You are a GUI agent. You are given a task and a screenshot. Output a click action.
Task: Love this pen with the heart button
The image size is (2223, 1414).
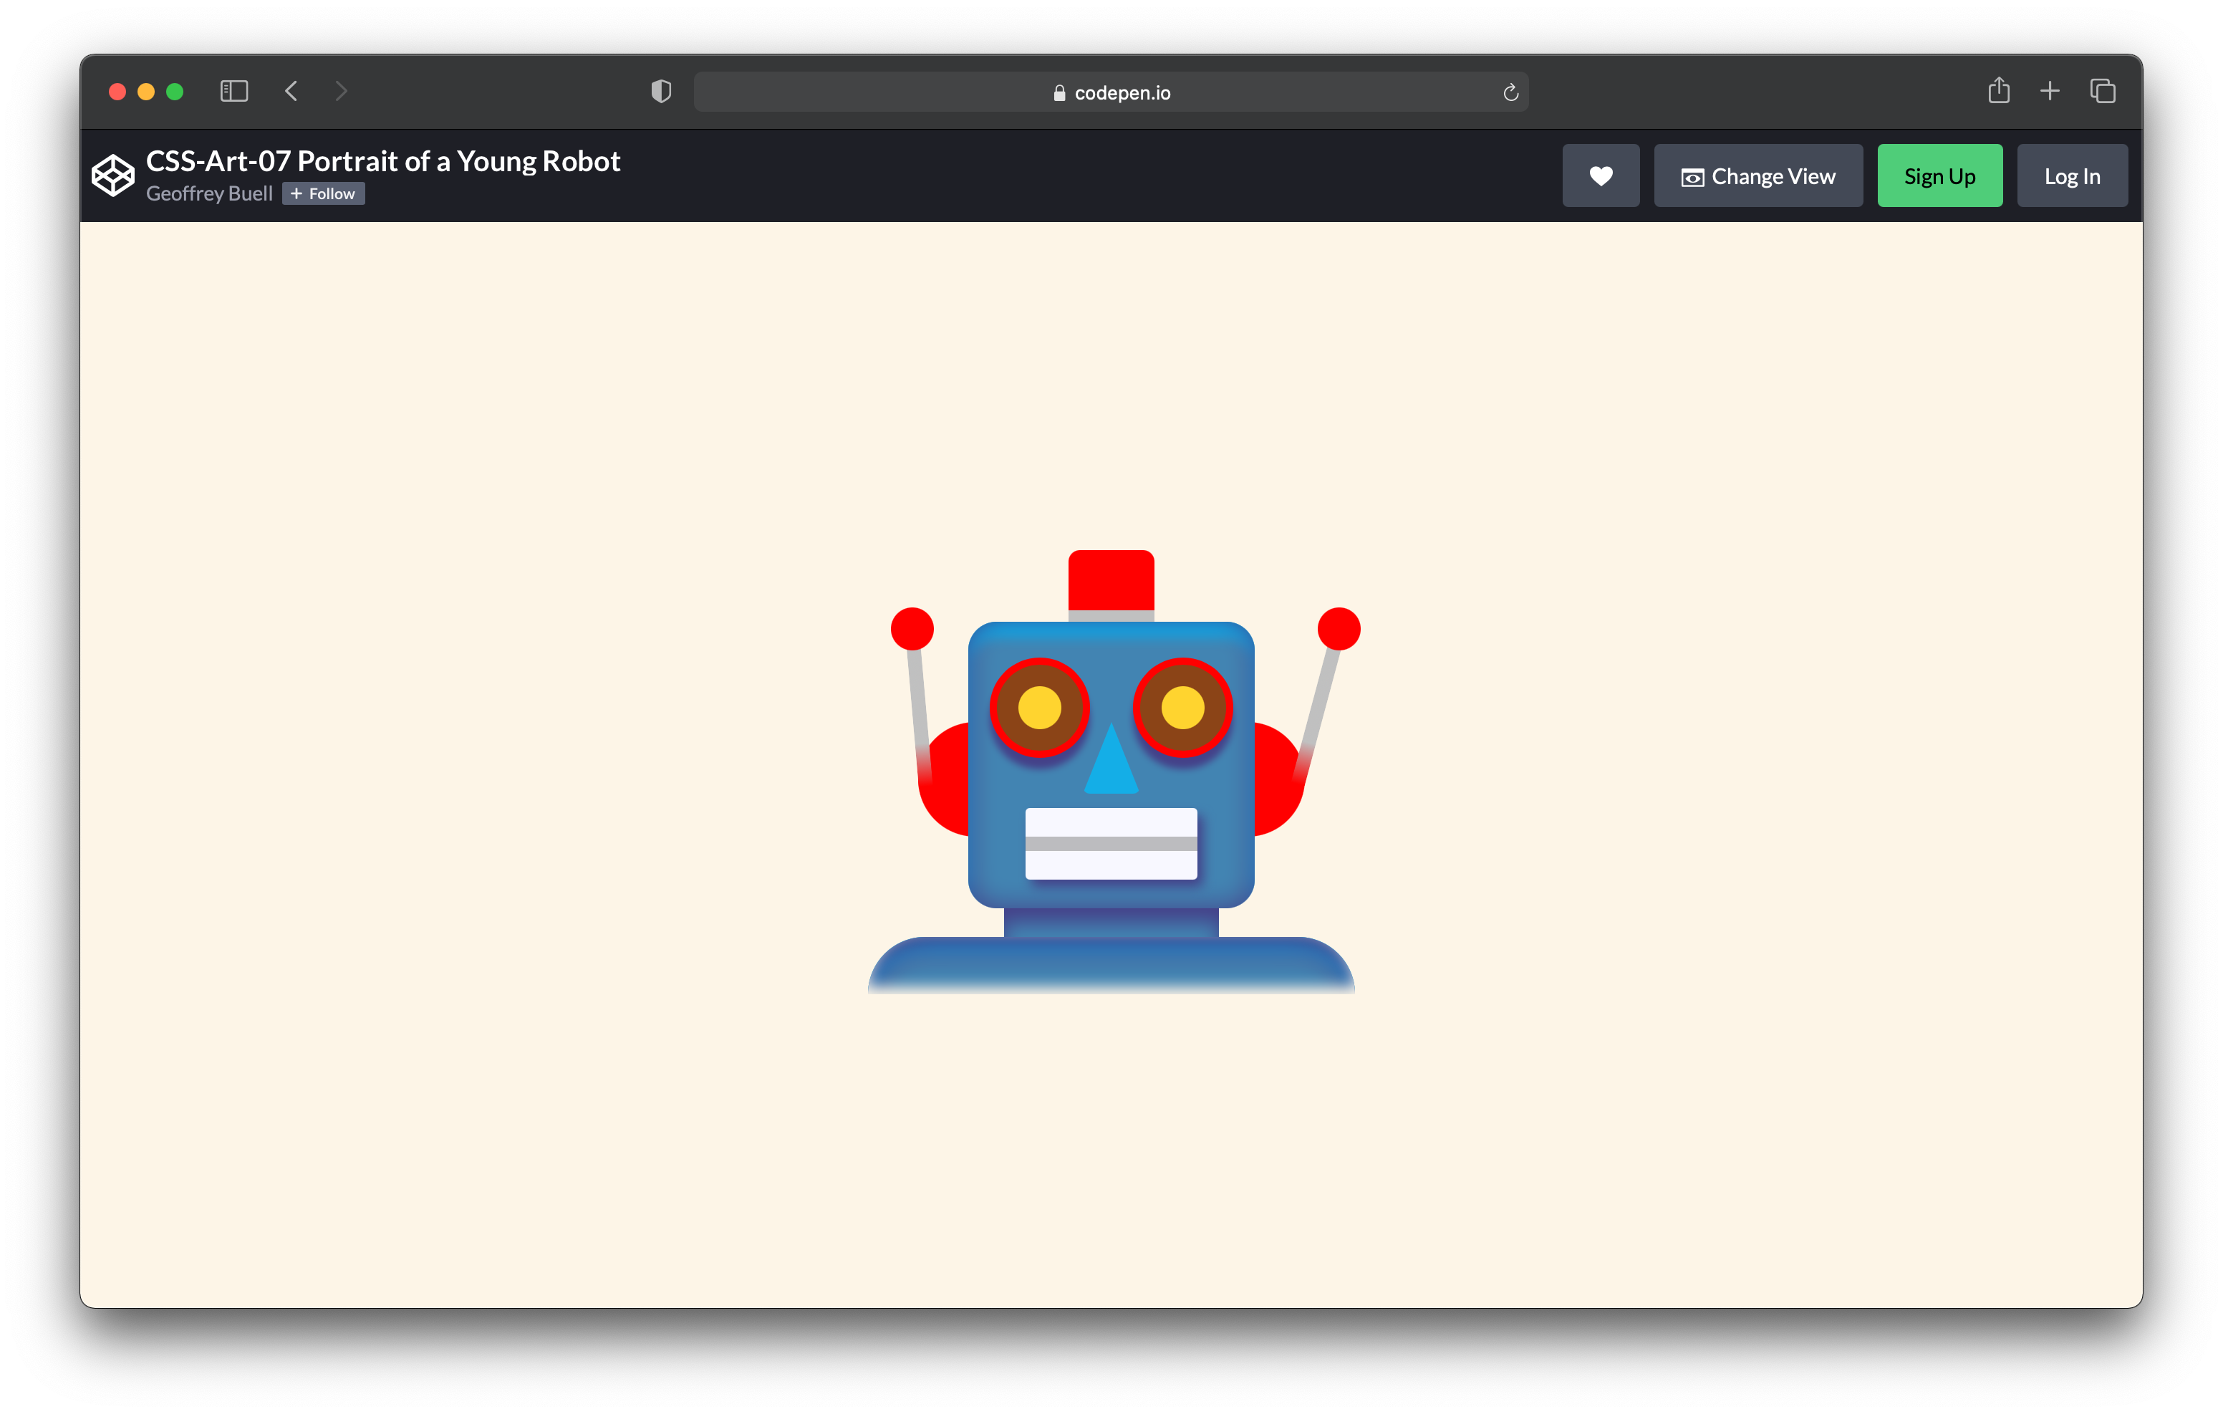click(x=1600, y=175)
